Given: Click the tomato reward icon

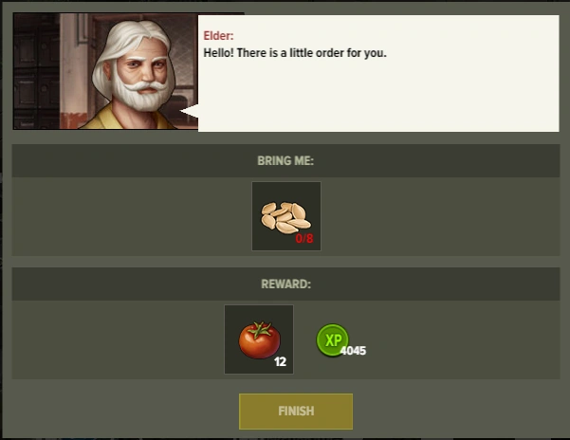Looking at the screenshot, I should pos(259,339).
